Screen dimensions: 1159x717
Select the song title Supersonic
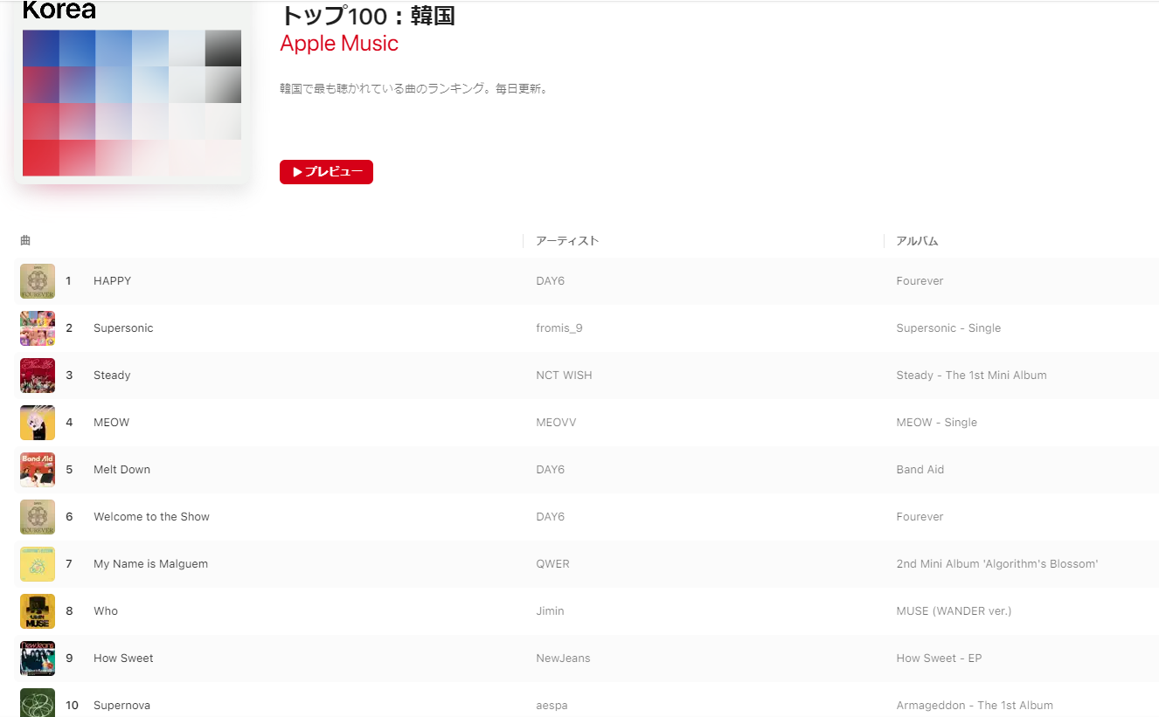point(123,328)
